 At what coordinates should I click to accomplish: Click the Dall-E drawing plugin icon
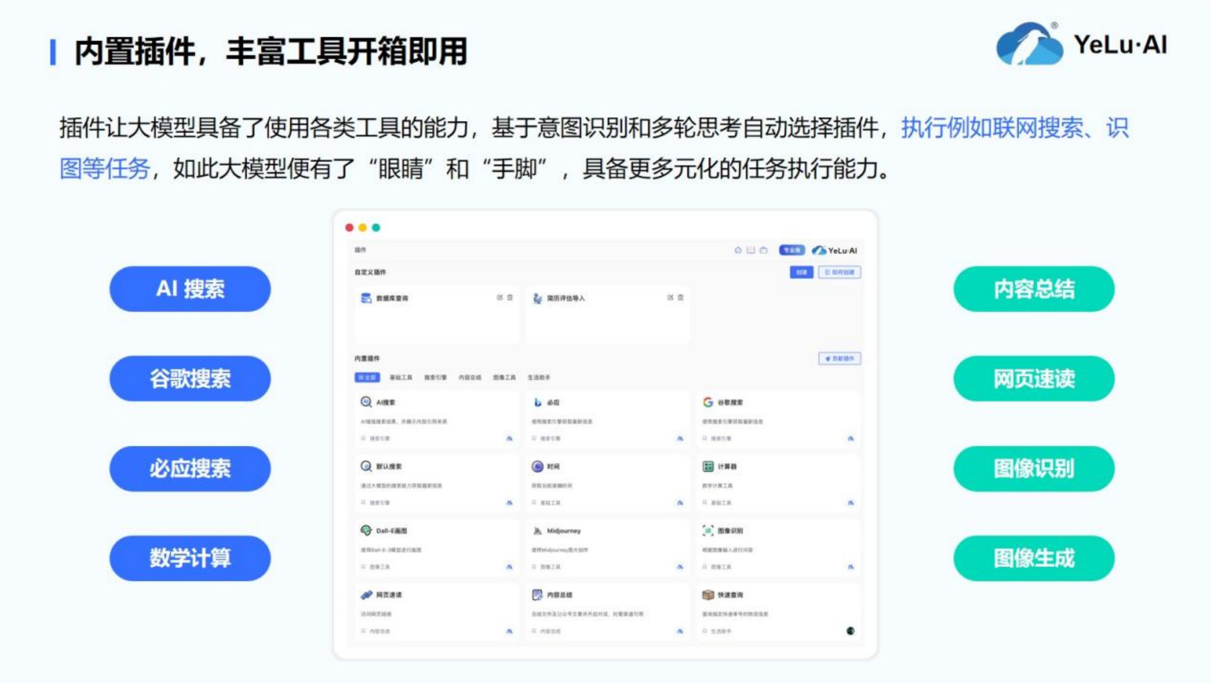coord(366,530)
